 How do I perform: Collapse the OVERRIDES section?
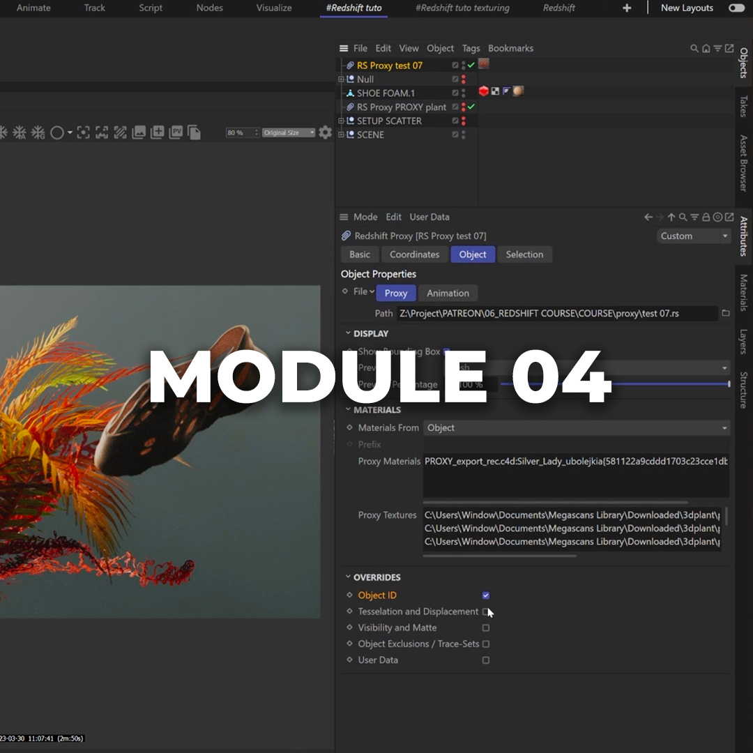click(x=348, y=577)
